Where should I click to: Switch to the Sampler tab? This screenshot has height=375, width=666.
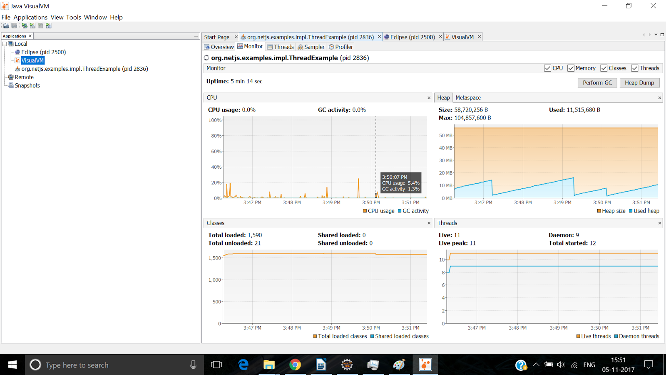pos(311,47)
